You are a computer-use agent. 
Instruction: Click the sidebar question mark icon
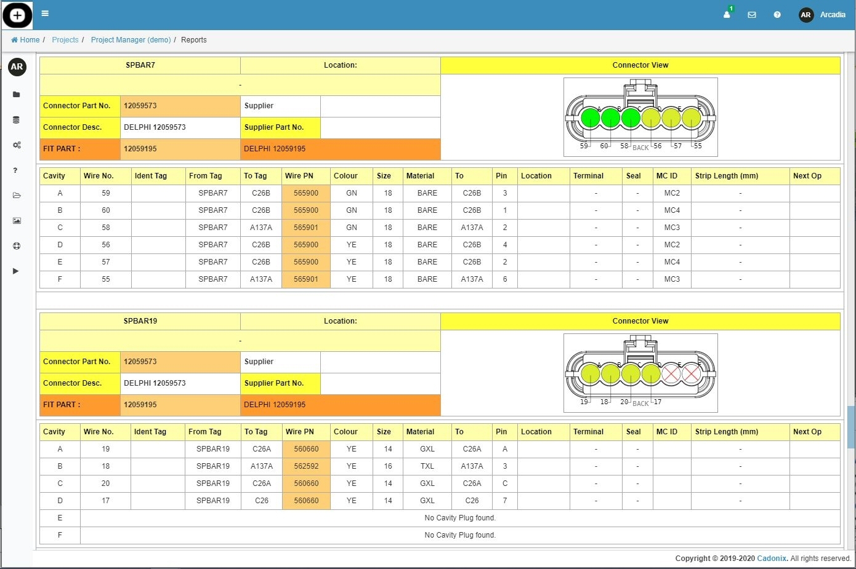[15, 170]
